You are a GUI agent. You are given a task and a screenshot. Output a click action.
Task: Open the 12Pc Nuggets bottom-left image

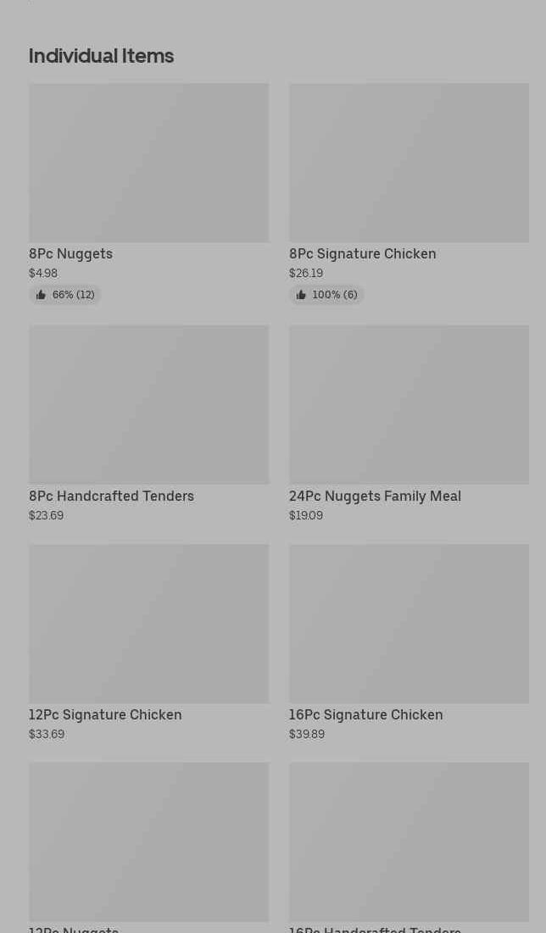[148, 842]
